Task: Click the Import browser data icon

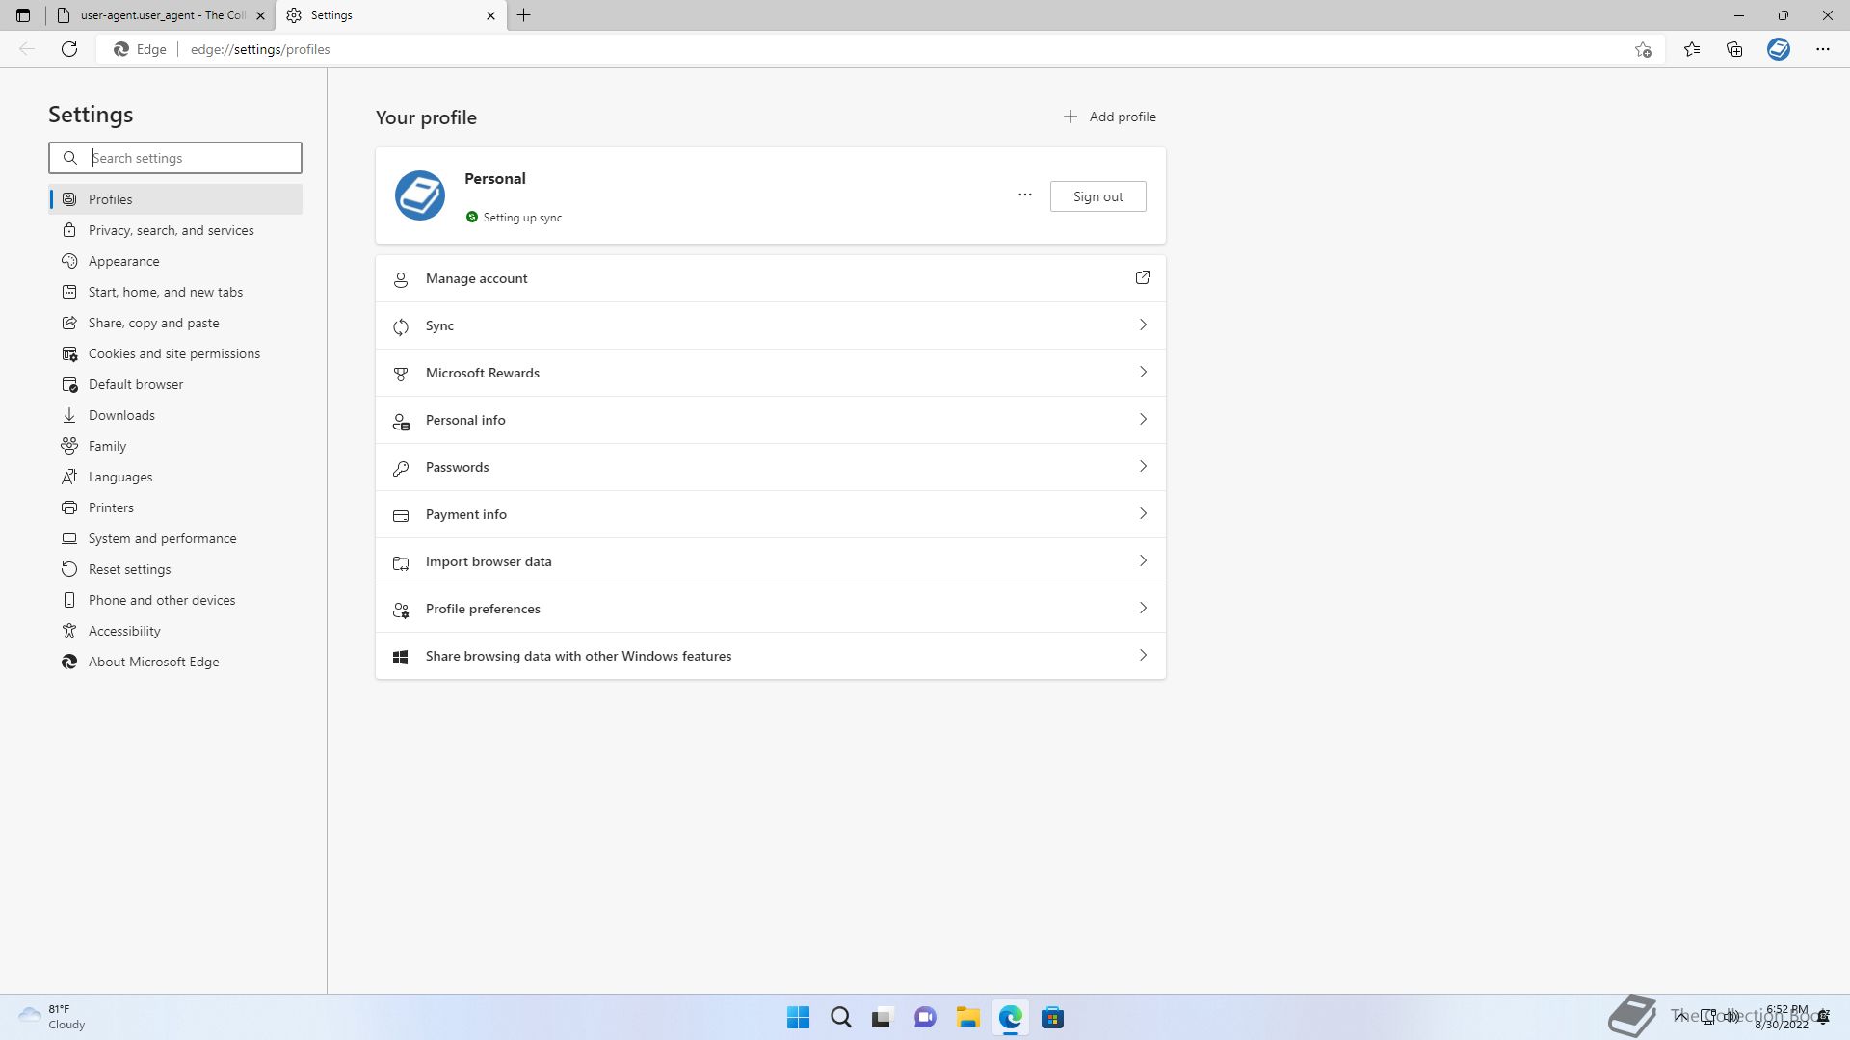Action: pyautogui.click(x=401, y=562)
